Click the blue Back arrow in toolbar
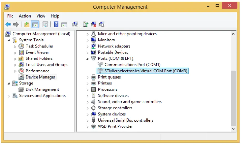 (8, 24)
